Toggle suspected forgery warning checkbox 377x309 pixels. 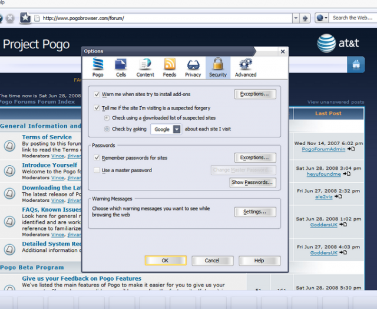[x=97, y=108]
